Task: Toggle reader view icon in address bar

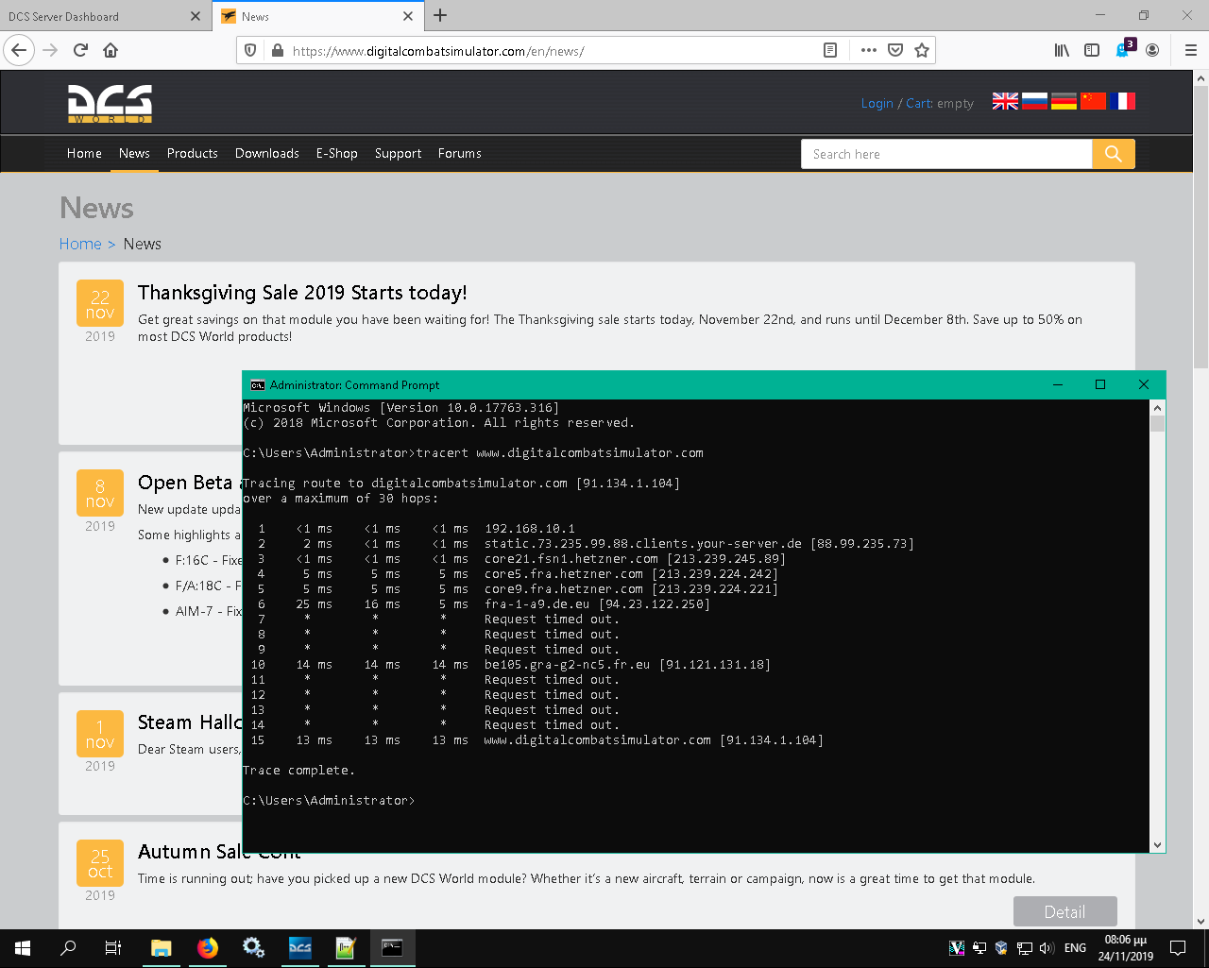Action: [830, 50]
